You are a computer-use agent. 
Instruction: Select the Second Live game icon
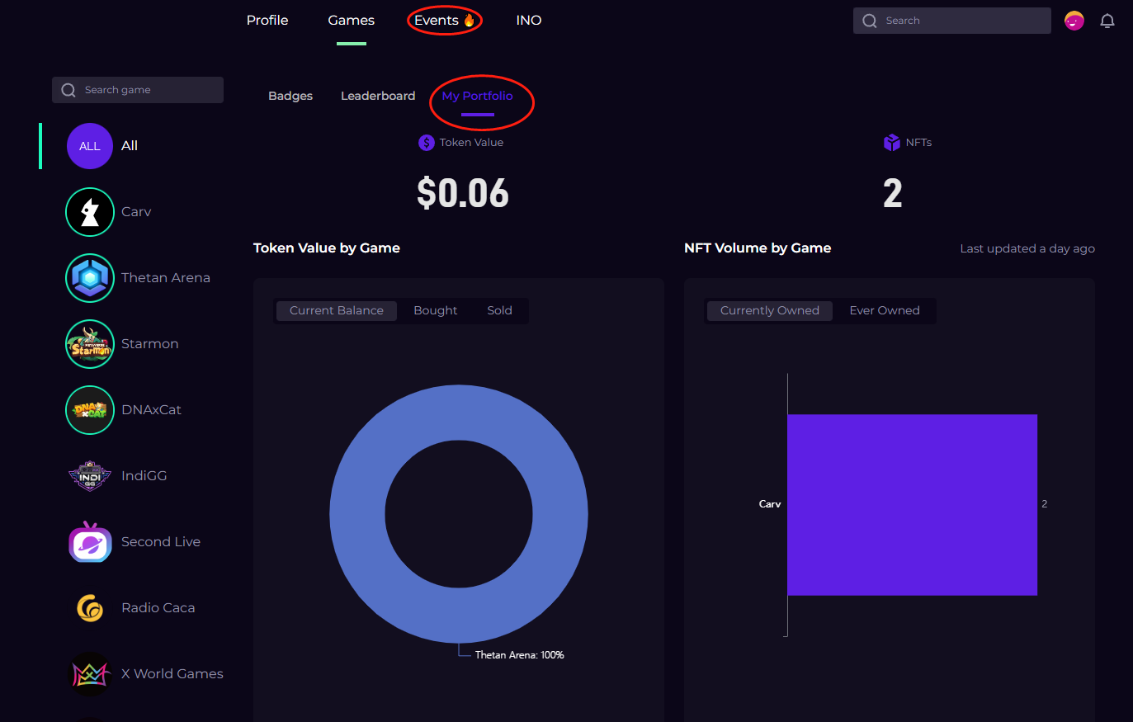point(90,542)
